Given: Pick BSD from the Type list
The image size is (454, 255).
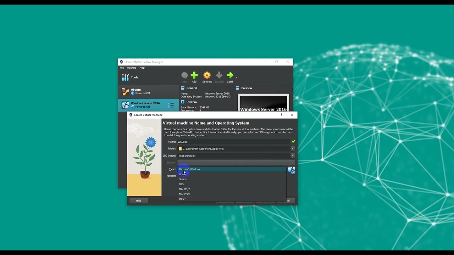Looking at the screenshot, I should click(x=232, y=184).
